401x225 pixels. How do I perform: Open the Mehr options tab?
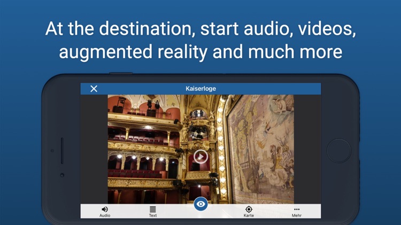pyautogui.click(x=297, y=212)
